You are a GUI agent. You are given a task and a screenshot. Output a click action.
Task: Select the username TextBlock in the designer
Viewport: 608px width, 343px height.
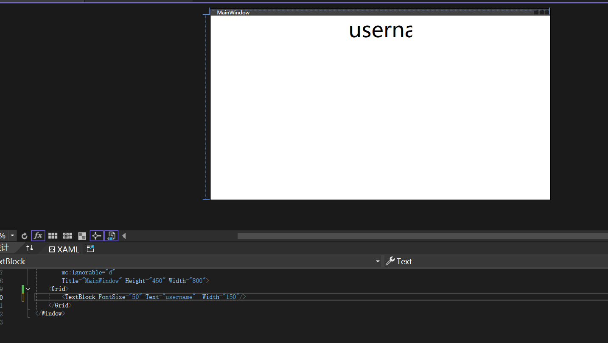pos(380,30)
